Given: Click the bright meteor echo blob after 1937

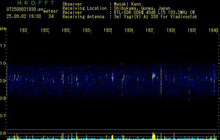Looking at the screenshot, I should [154, 76].
